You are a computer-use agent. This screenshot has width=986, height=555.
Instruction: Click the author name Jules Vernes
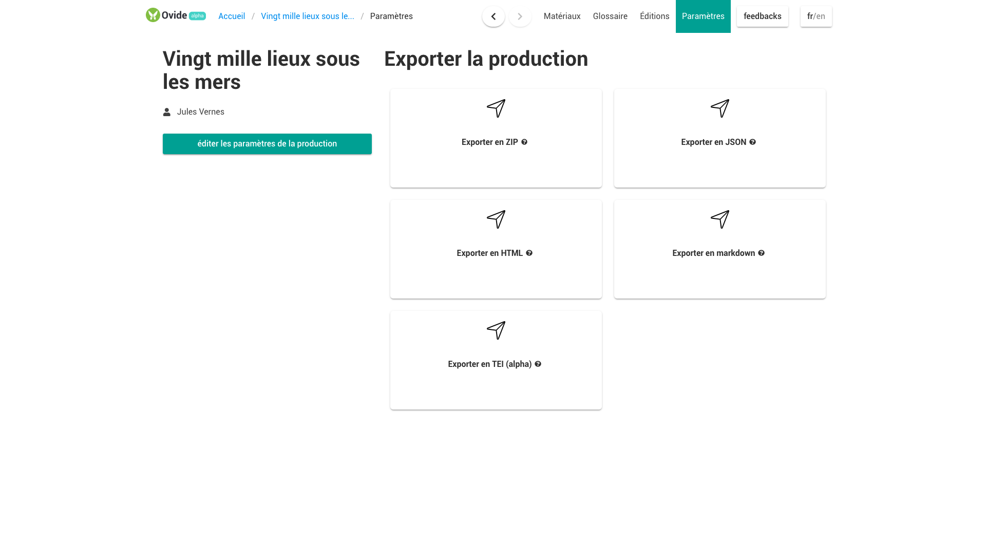[x=201, y=112]
